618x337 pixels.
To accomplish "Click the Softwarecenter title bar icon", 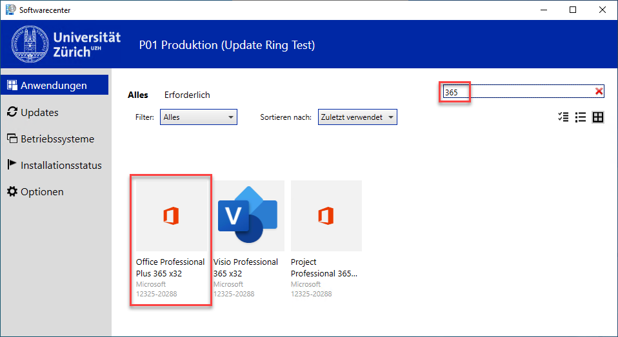I will (10, 10).
